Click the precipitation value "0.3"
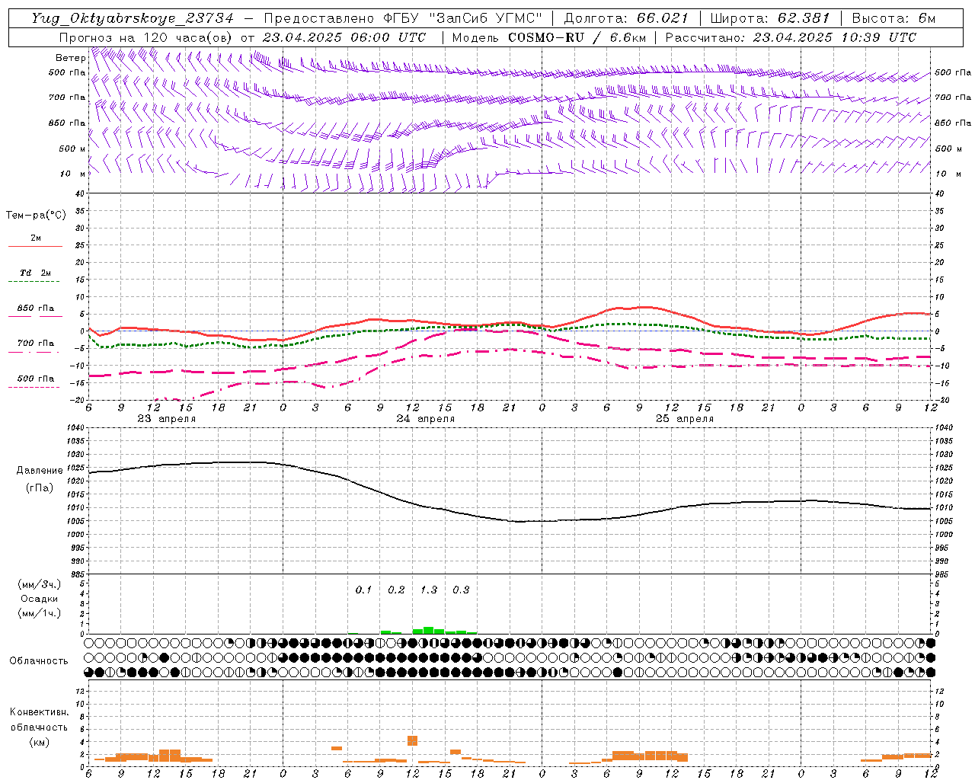975x780 pixels. (461, 590)
